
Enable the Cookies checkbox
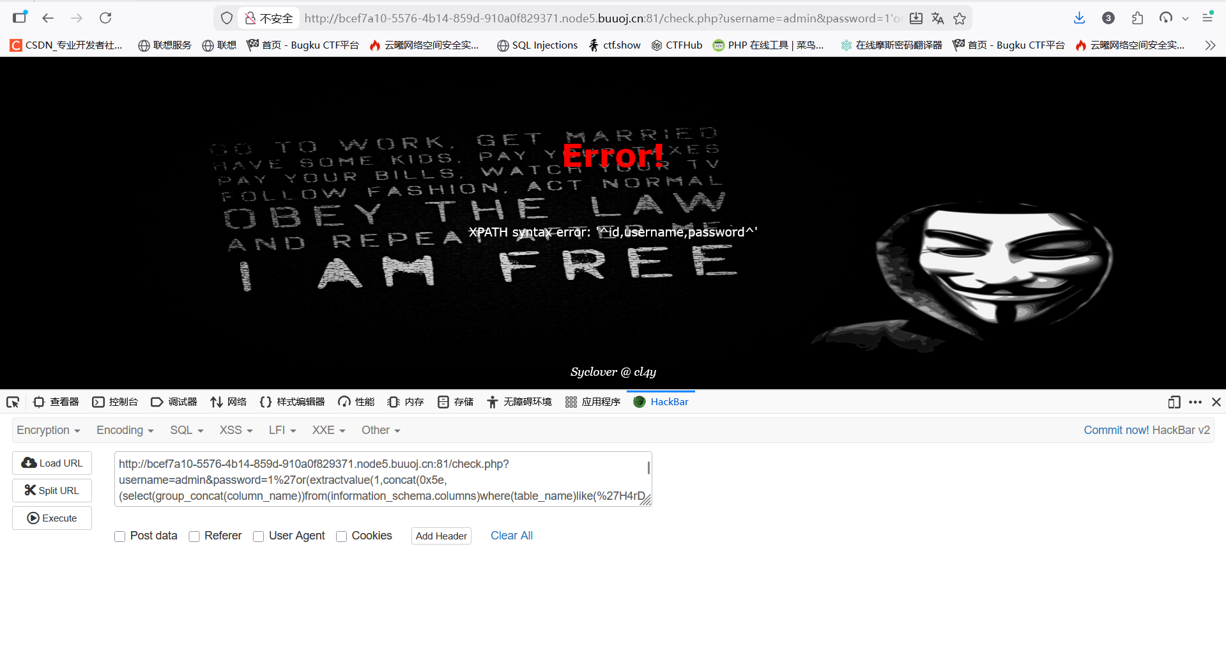[x=341, y=536]
